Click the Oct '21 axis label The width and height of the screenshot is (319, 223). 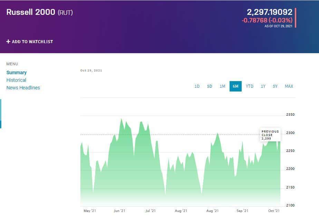[x=274, y=211]
